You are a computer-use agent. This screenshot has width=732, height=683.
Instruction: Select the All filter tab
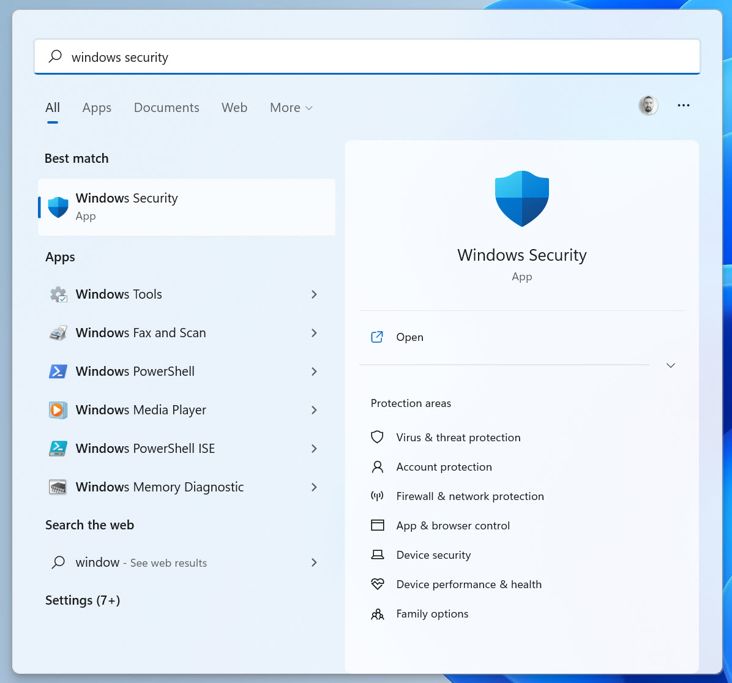[53, 108]
